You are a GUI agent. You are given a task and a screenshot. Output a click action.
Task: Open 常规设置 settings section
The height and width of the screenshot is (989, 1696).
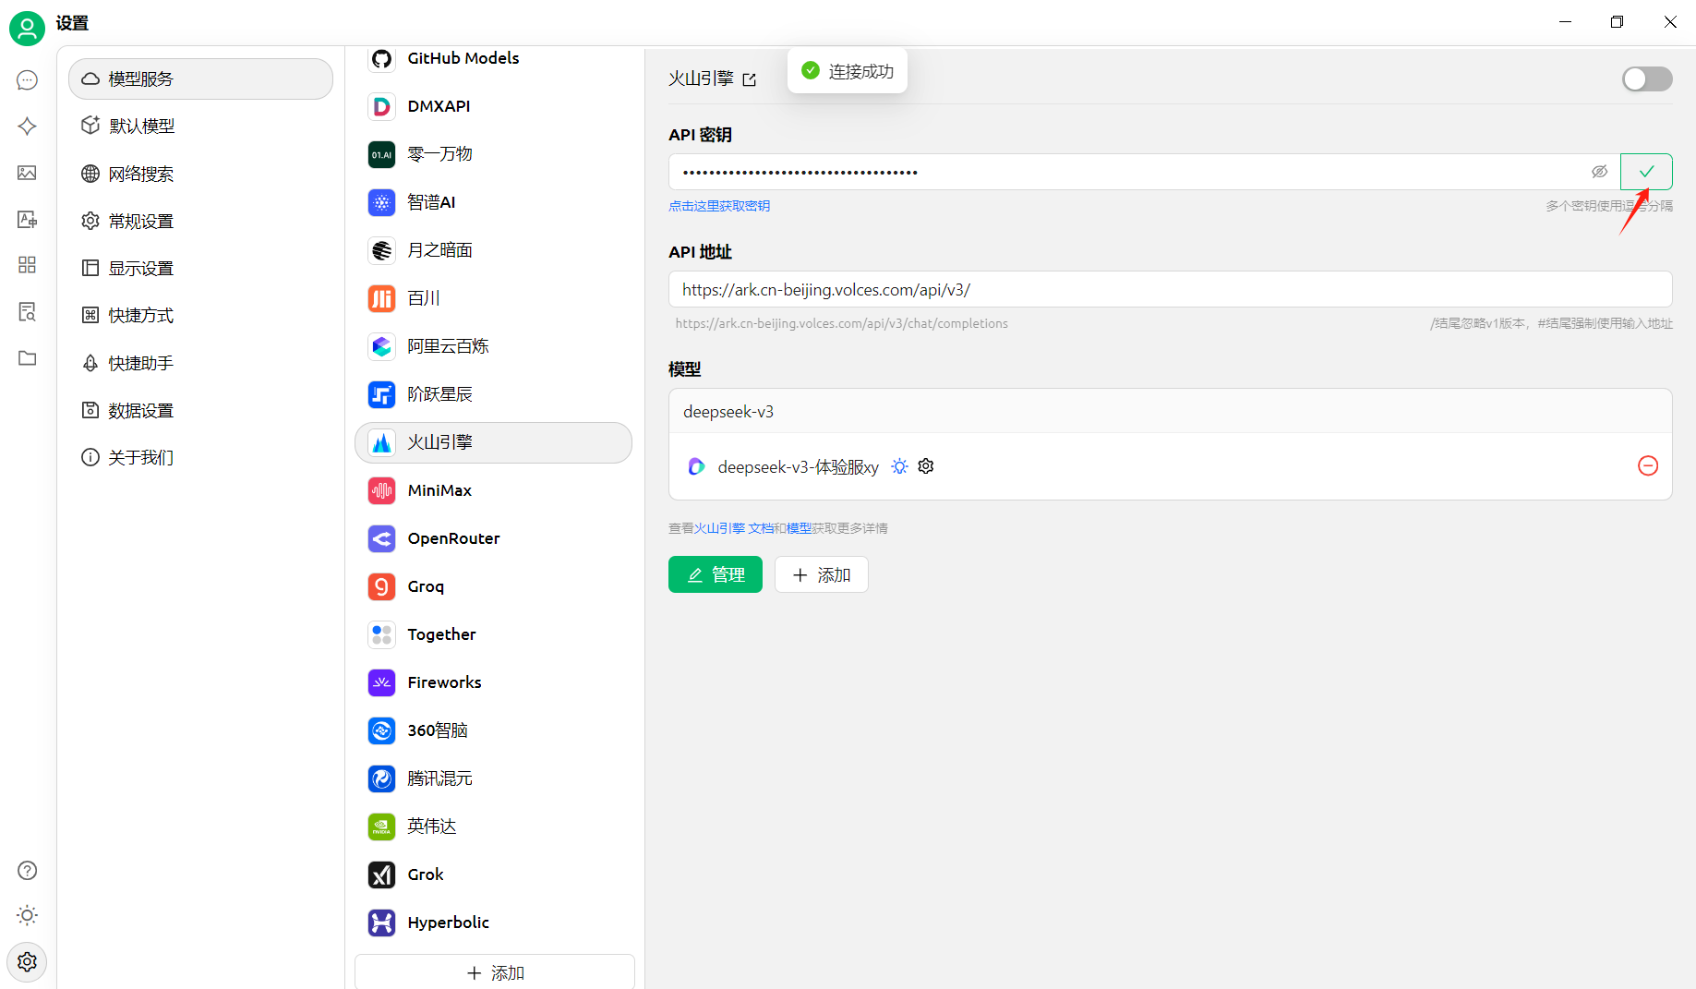pos(200,221)
